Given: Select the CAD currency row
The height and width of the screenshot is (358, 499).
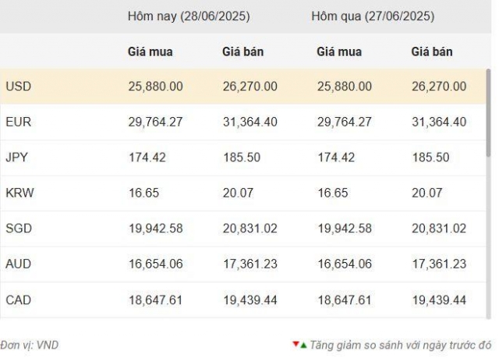Looking at the screenshot, I should tap(243, 300).
